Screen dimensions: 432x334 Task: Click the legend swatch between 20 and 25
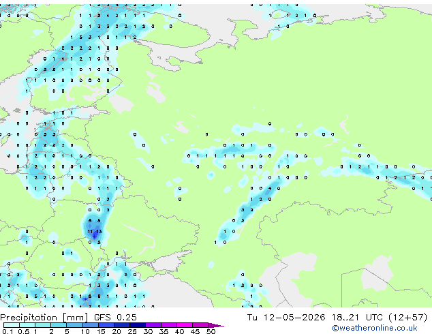coord(121,325)
